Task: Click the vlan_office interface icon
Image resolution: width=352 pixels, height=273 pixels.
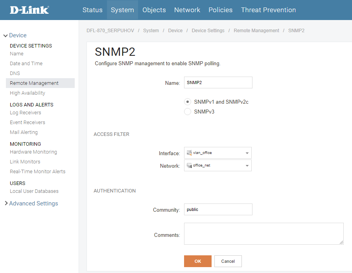Action: (x=189, y=153)
